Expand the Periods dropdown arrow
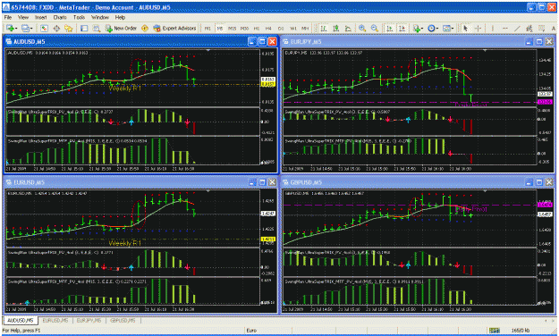The width and height of the screenshot is (559, 336). click(437, 28)
